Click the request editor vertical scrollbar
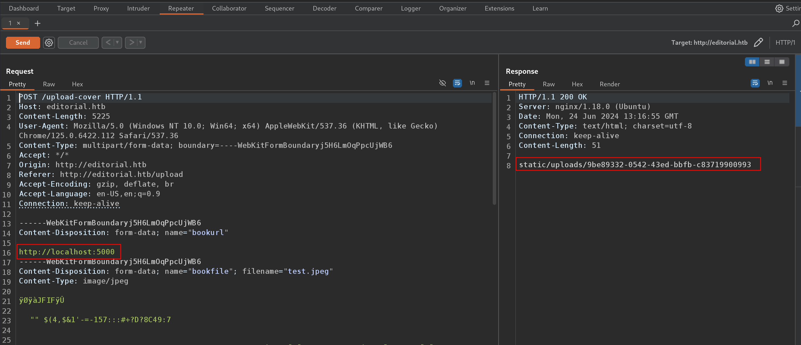Viewport: 801px width, 345px height. tap(494, 149)
